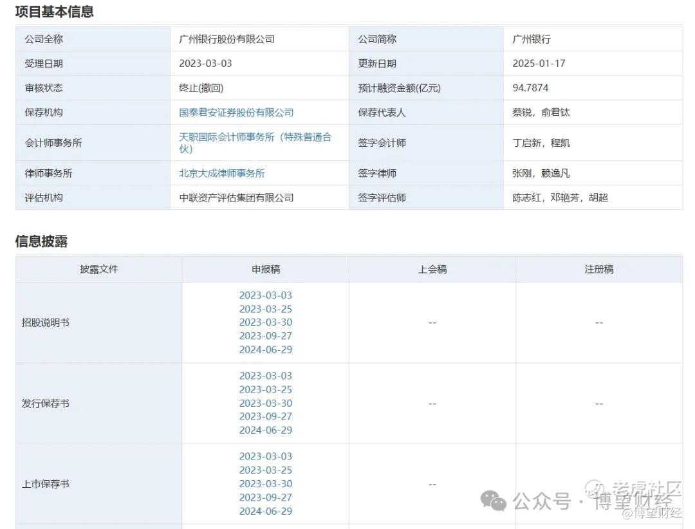Open the 招股说明书 filing dated 2023-03-30
The image size is (695, 529).
pos(266,322)
